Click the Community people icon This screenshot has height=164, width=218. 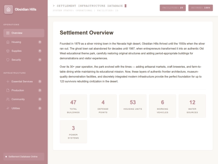[x=8, y=99]
